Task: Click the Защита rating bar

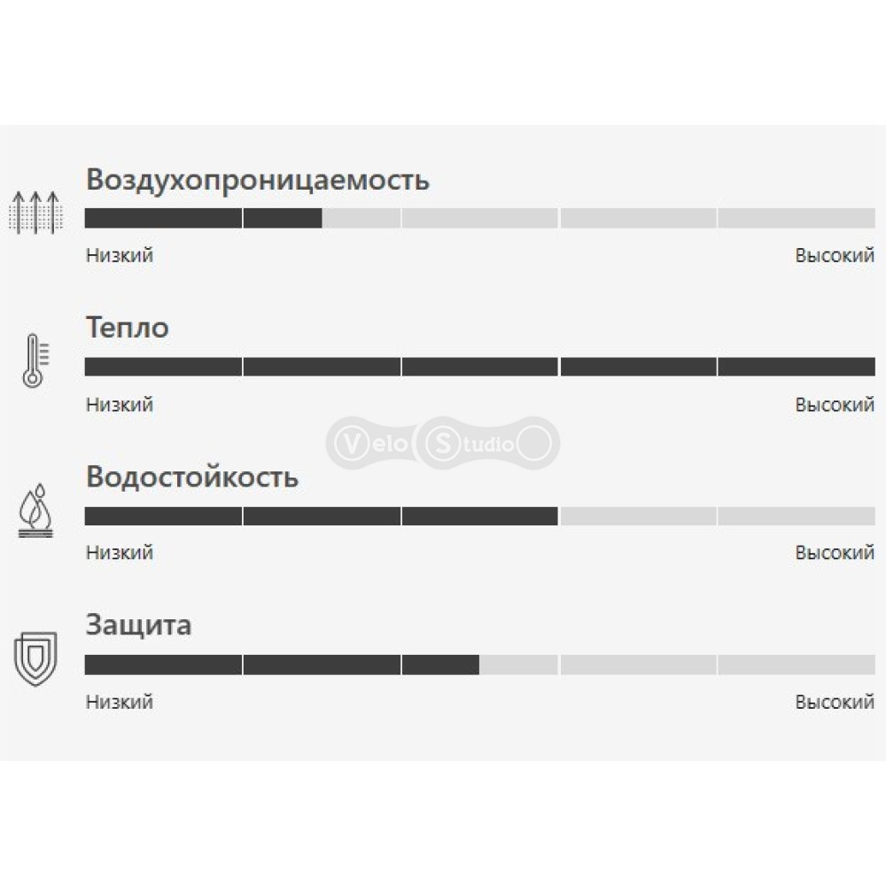Action: 479,664
